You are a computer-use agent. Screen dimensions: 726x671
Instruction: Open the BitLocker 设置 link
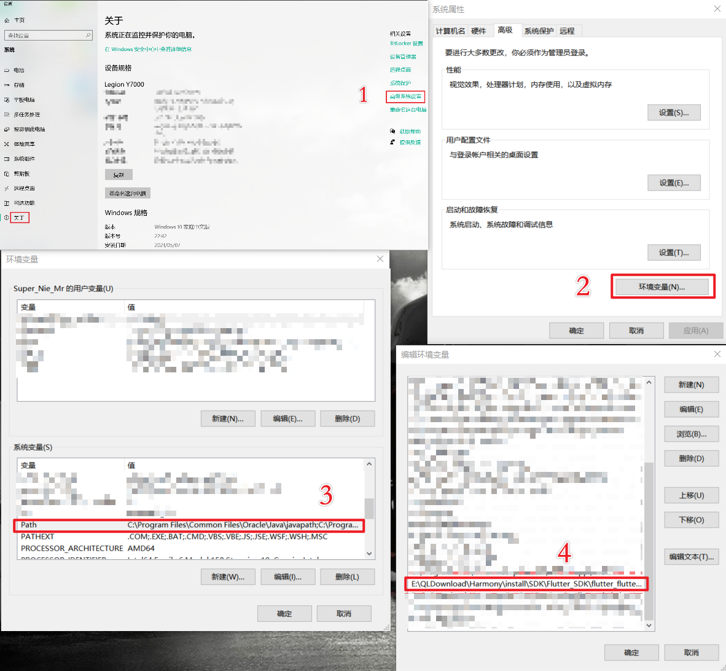[406, 44]
